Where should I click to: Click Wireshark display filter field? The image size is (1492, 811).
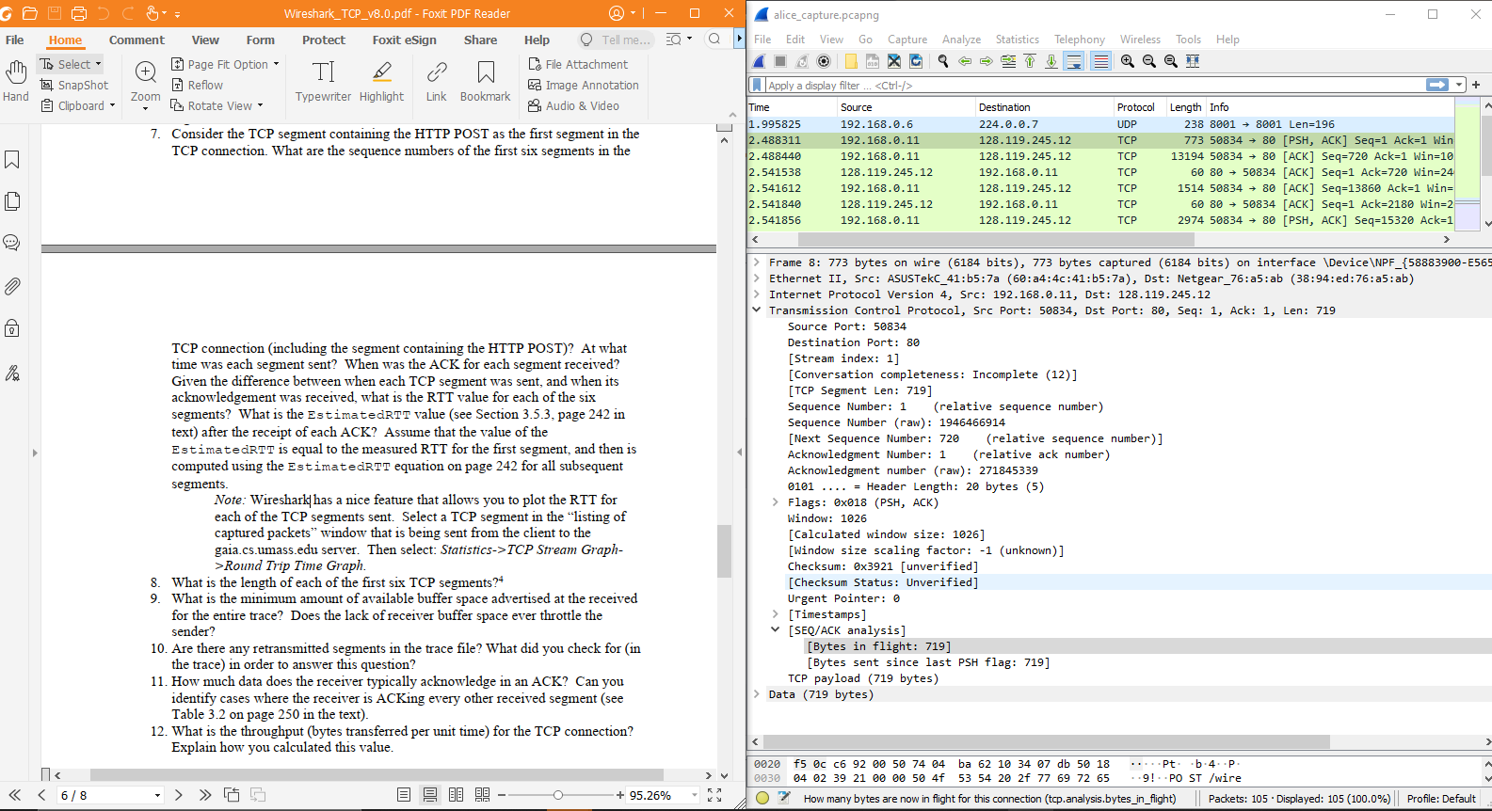point(1092,85)
